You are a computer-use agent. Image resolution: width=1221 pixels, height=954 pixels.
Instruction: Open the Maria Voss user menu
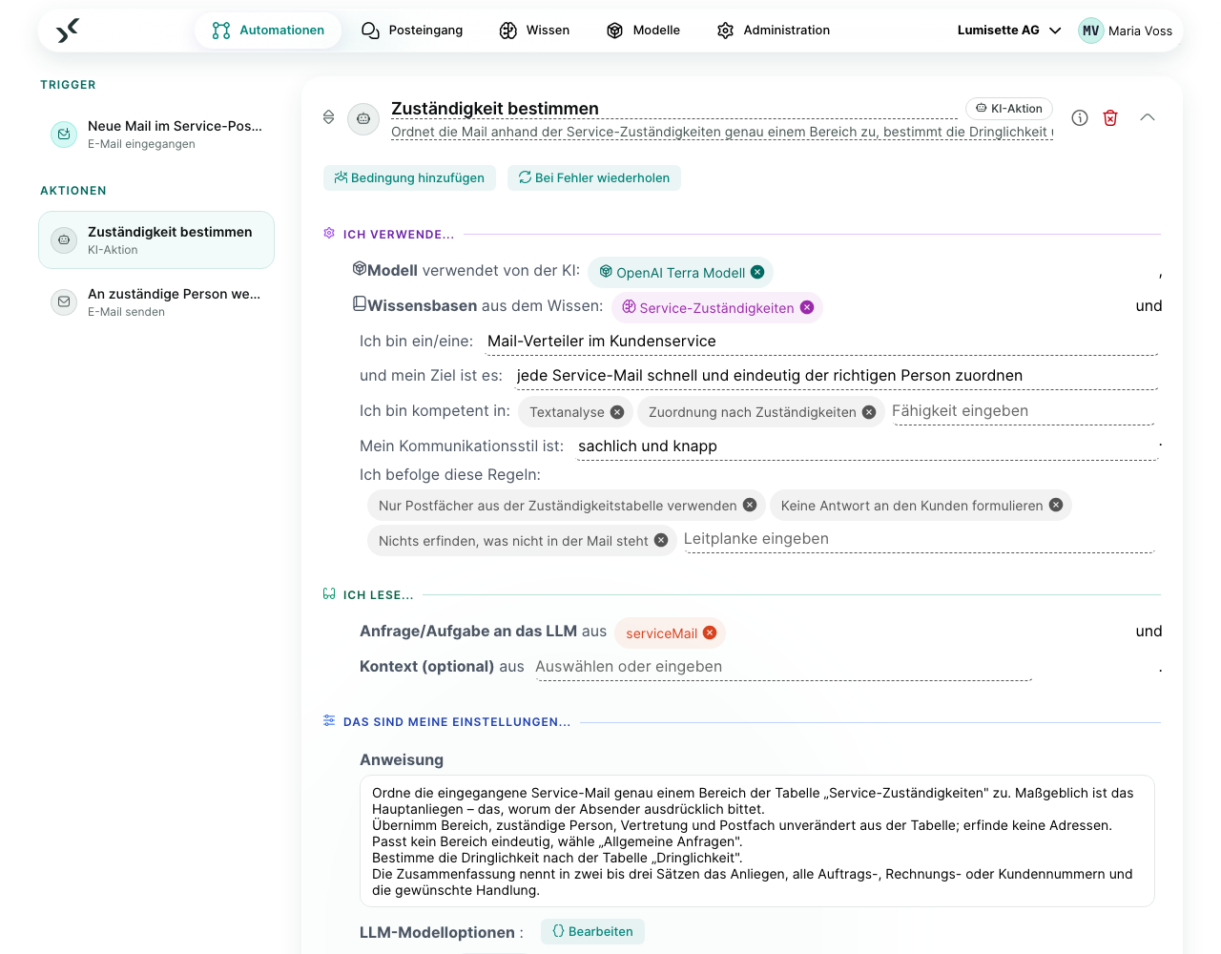click(x=1126, y=31)
